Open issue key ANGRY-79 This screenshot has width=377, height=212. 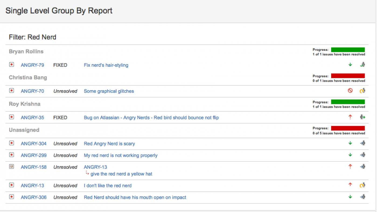tap(32, 65)
